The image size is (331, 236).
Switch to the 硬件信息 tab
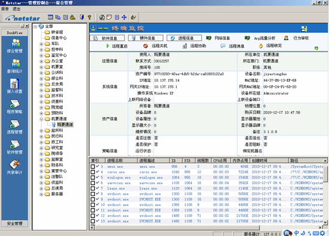145,38
